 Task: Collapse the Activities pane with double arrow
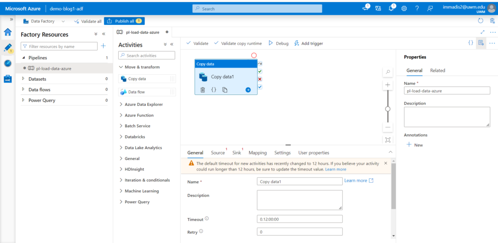coord(172,45)
